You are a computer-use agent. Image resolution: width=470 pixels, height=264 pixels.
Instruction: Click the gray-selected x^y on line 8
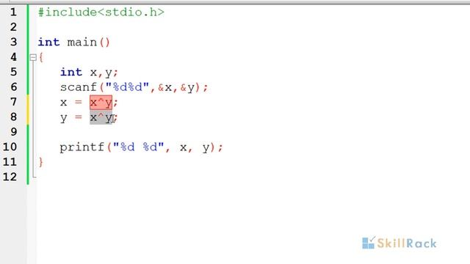[101, 117]
